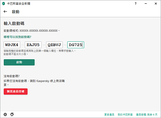The height and width of the screenshot is (118, 161).
Task: Click the red 購買產品授權 button
Action: coord(16,91)
